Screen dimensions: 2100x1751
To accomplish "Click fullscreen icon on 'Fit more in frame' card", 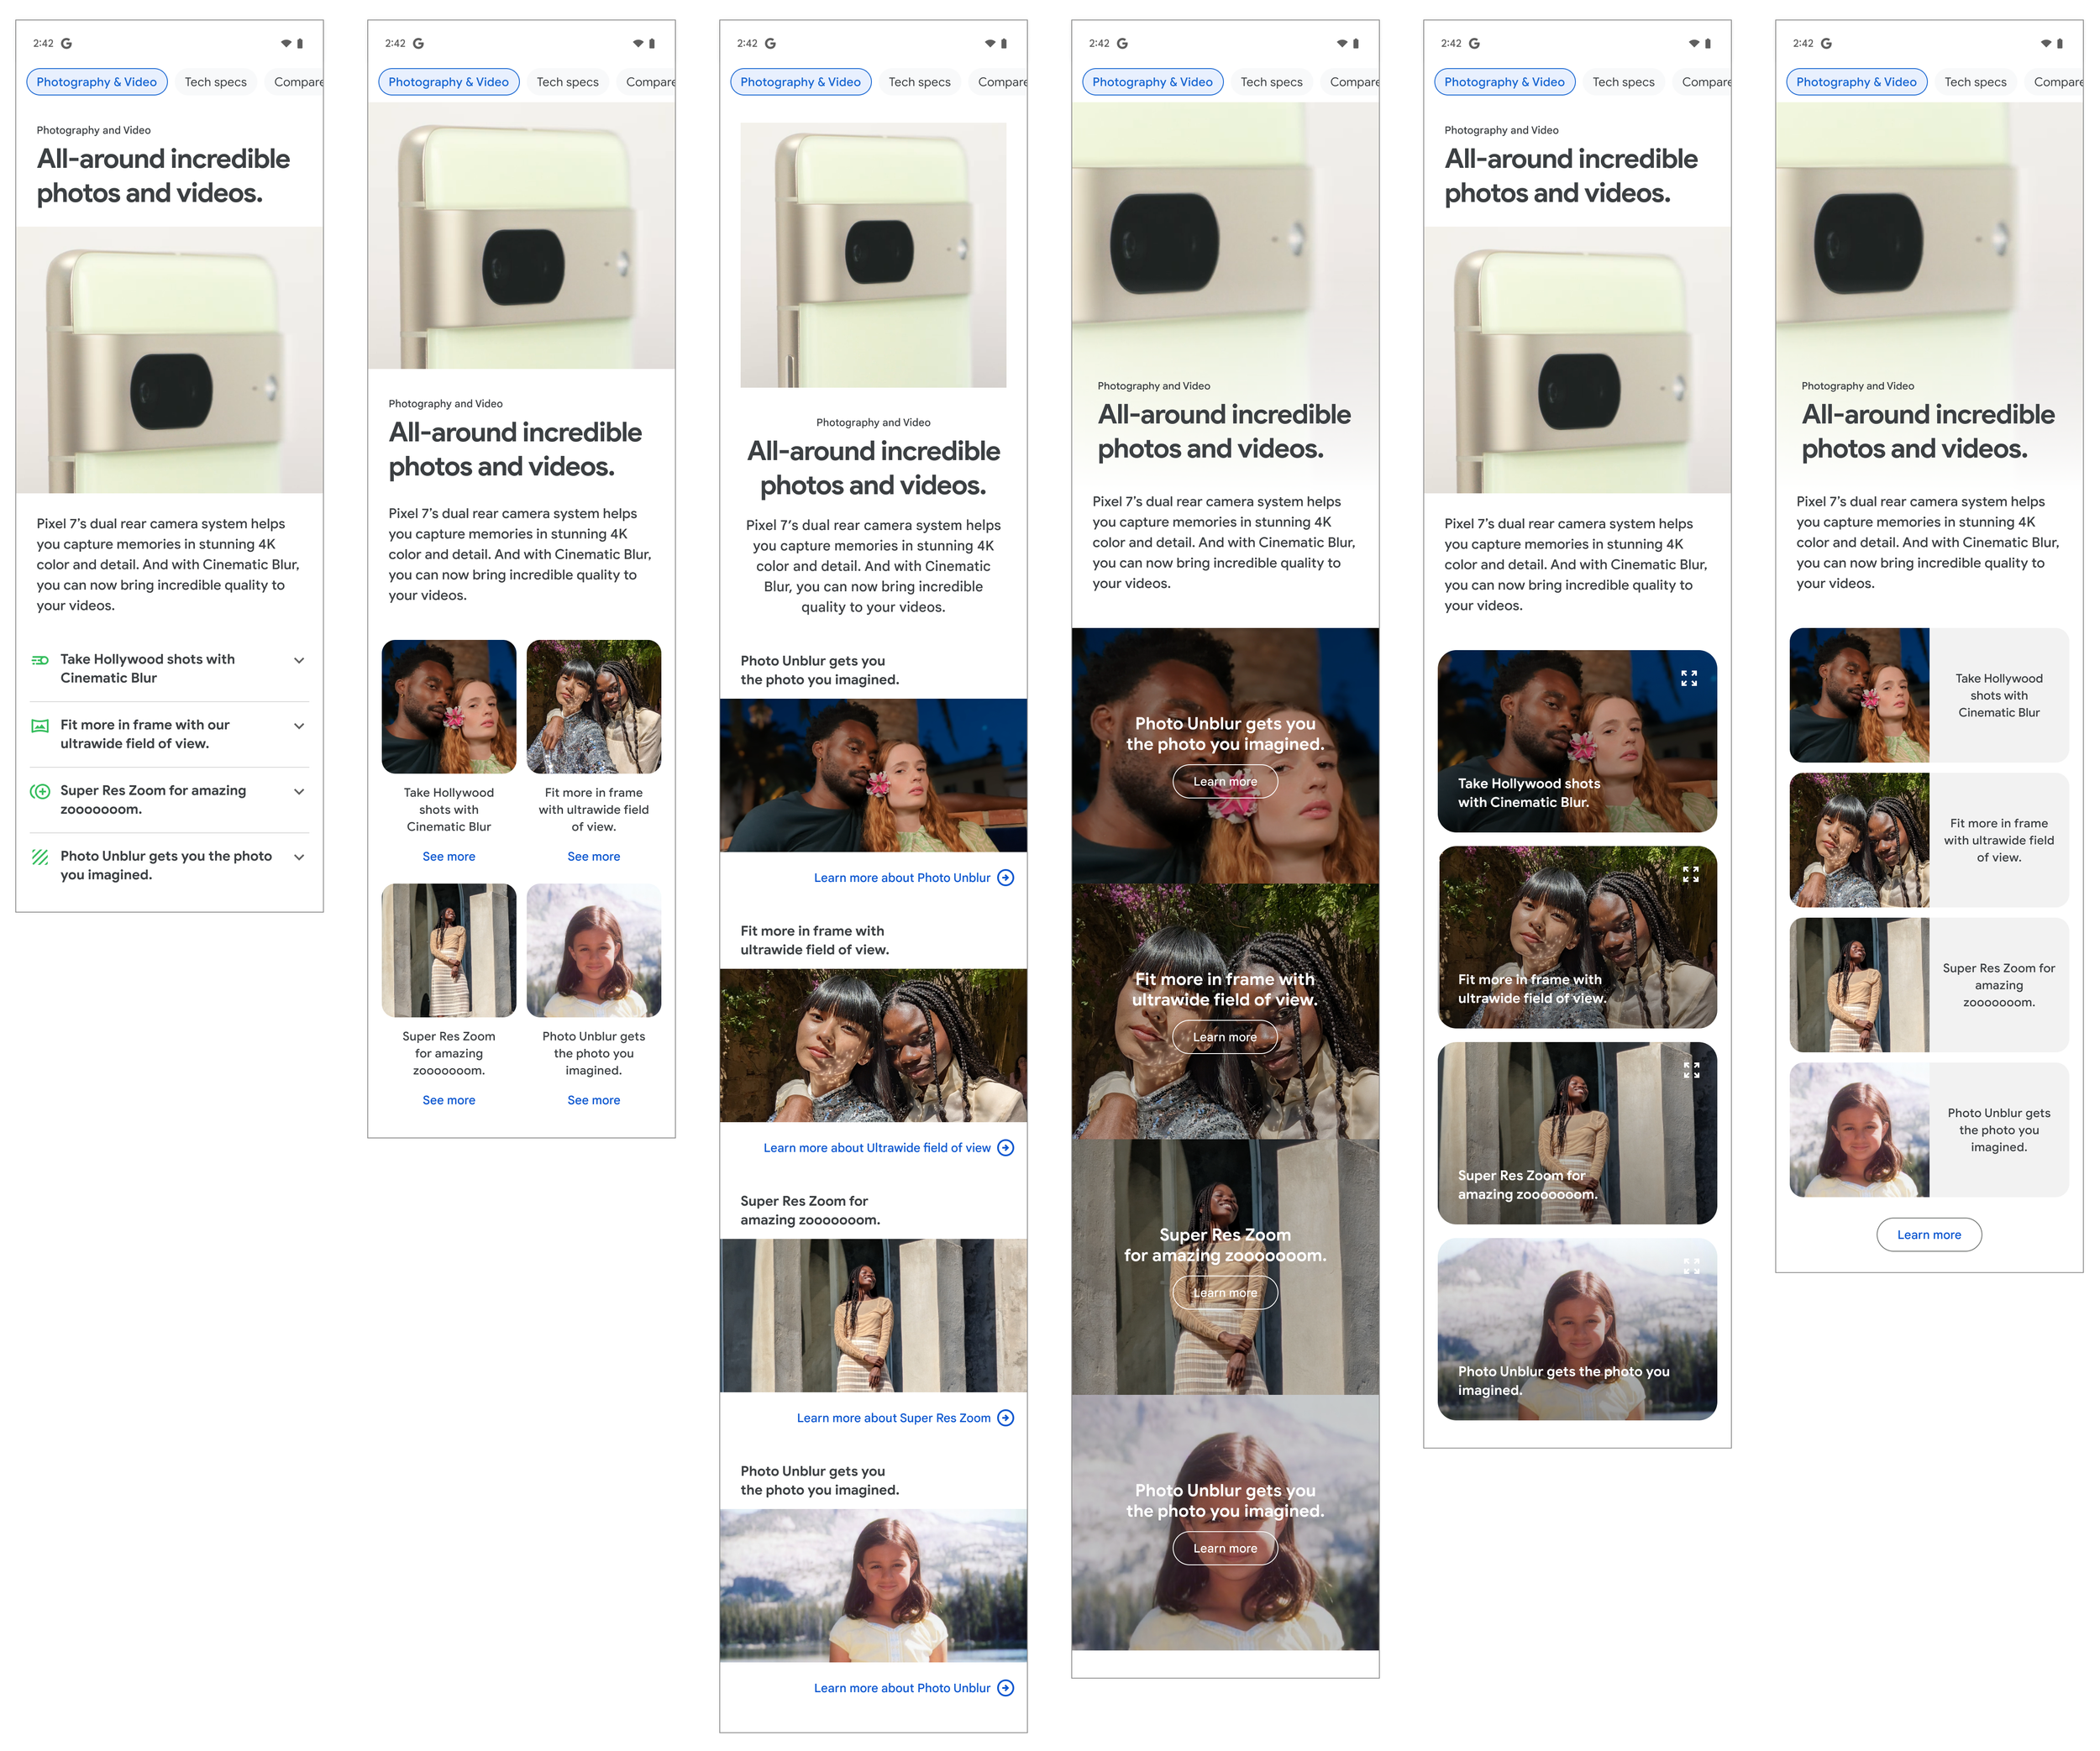I will [x=1690, y=874].
